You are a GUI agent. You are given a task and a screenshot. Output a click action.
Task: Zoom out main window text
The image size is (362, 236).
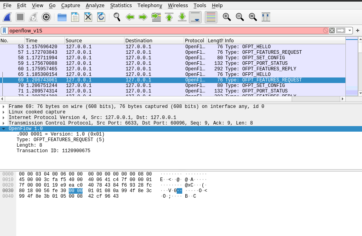tap(239, 17)
